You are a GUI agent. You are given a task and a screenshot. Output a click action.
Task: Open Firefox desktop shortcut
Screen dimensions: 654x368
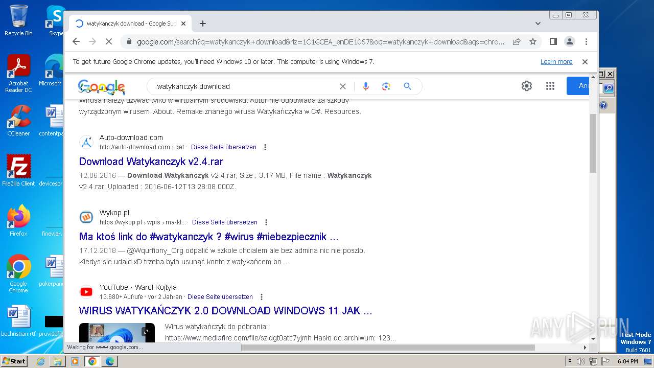point(18,220)
